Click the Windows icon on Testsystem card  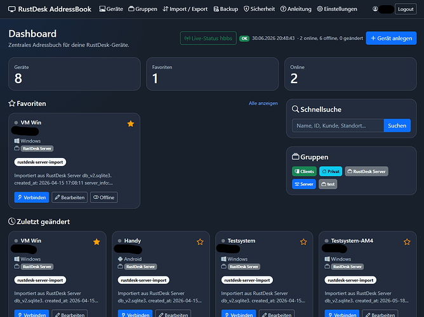[x=223, y=259]
